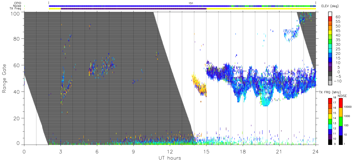
Task: Click the yellow start of the TX Freq strip
Action: [55, 9]
